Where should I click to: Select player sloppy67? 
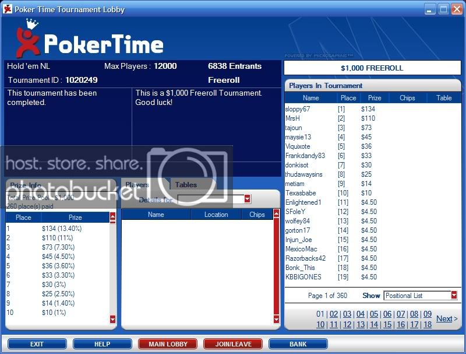[x=298, y=109]
